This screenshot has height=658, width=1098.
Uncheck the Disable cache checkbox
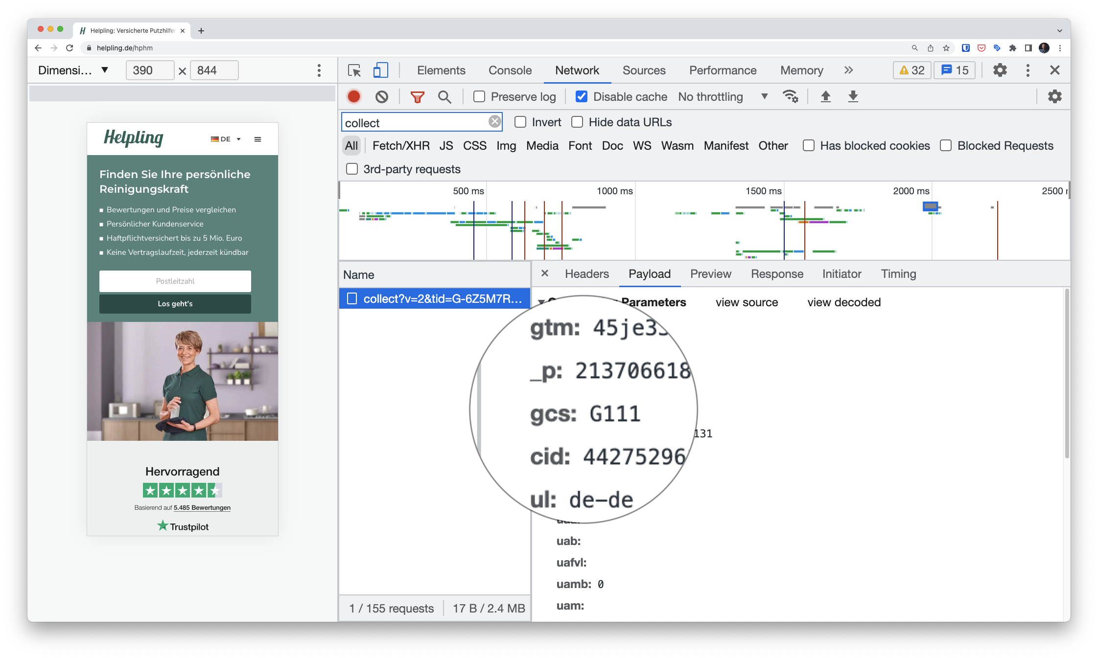point(581,97)
